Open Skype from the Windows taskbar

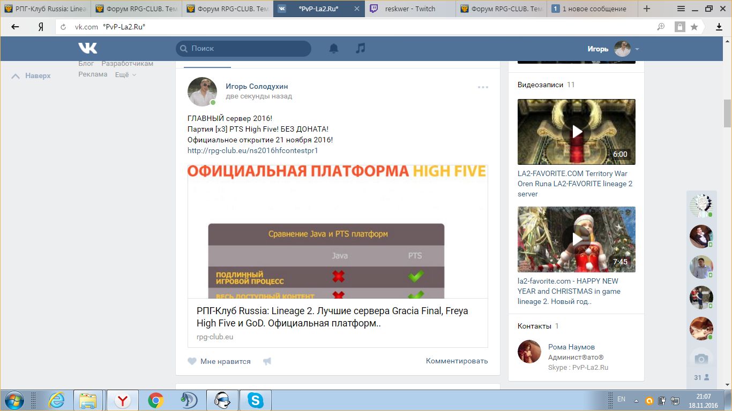[255, 400]
